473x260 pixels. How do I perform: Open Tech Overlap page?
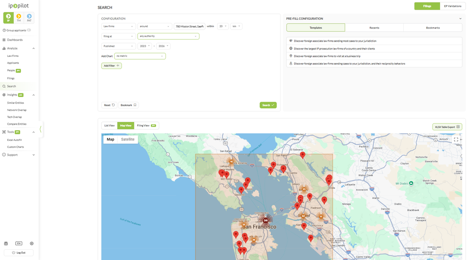(x=14, y=117)
